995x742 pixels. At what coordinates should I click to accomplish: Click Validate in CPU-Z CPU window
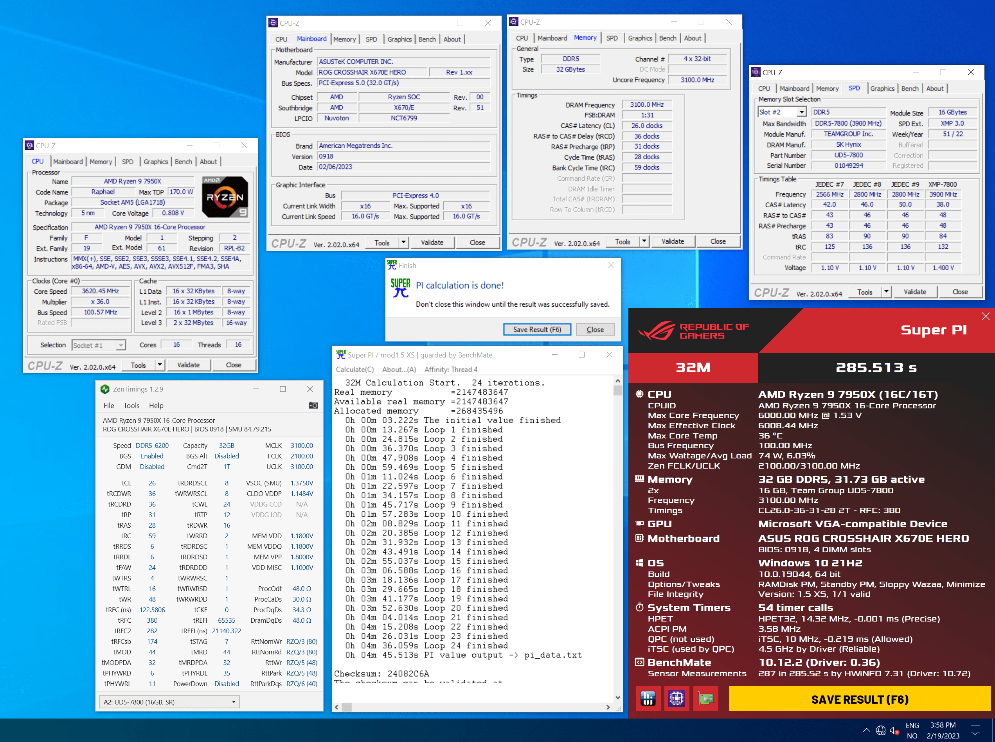pos(188,365)
